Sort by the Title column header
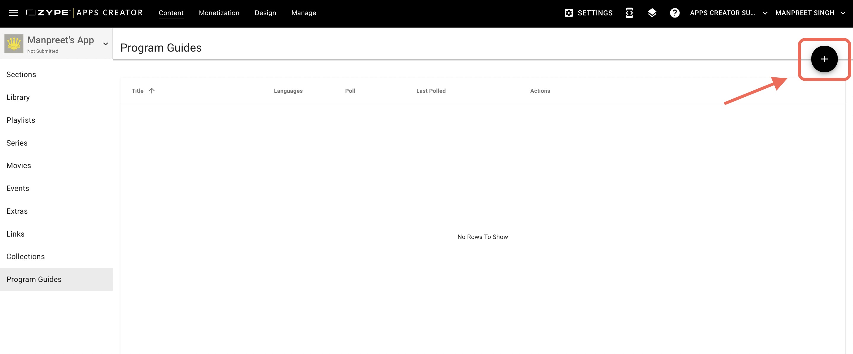Image resolution: width=853 pixels, height=354 pixels. point(137,91)
